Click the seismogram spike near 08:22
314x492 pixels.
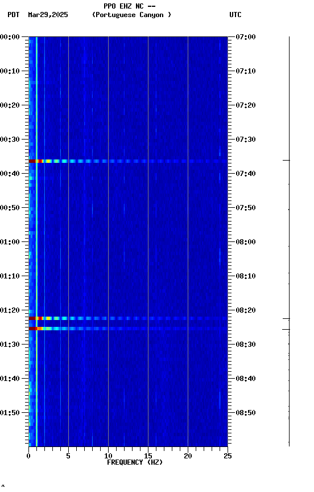click(x=287, y=319)
